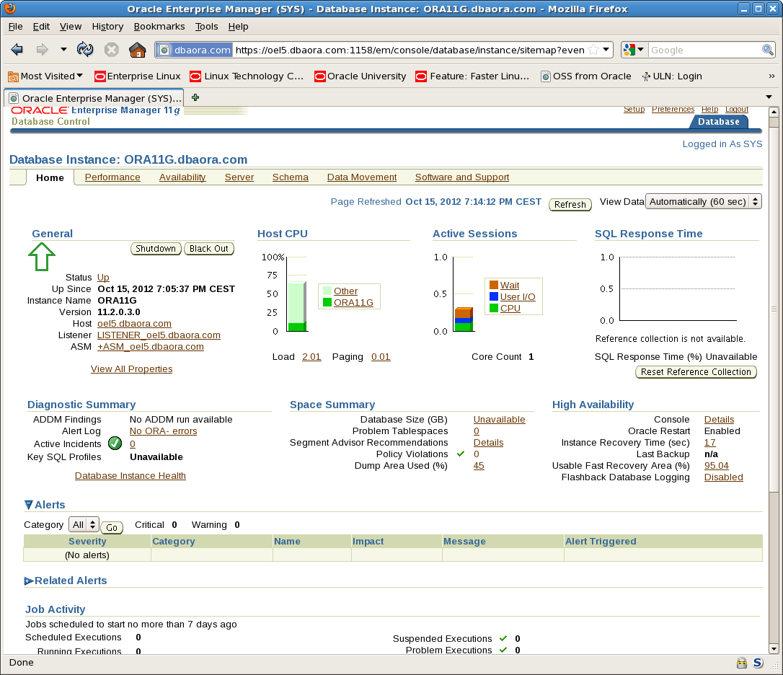Click the Feature: Faster Linux bookmark icon
This screenshot has width=783, height=675.
click(x=422, y=76)
